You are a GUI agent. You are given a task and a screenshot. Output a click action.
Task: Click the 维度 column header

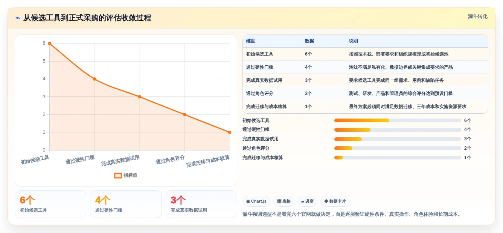[251, 41]
